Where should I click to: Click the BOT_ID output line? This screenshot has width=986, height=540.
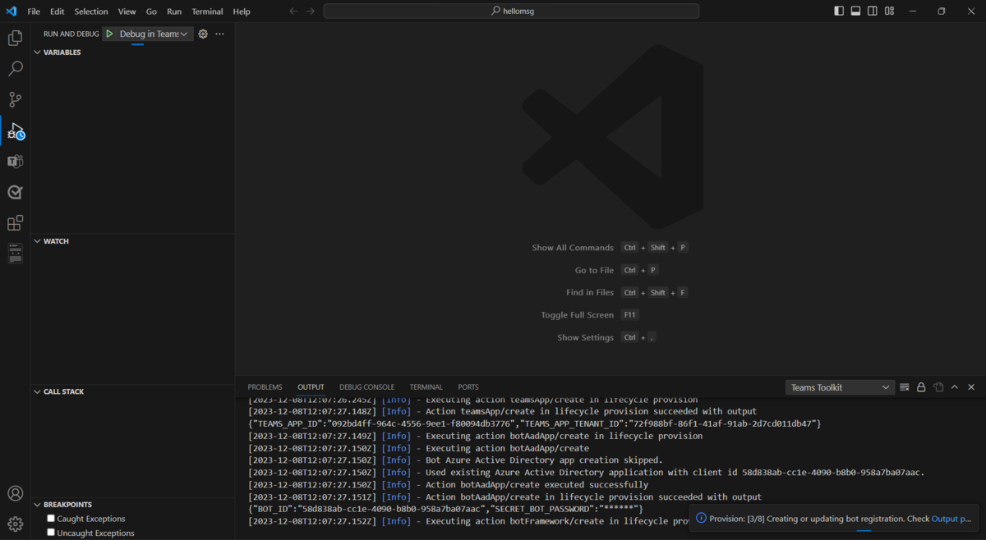click(x=445, y=509)
